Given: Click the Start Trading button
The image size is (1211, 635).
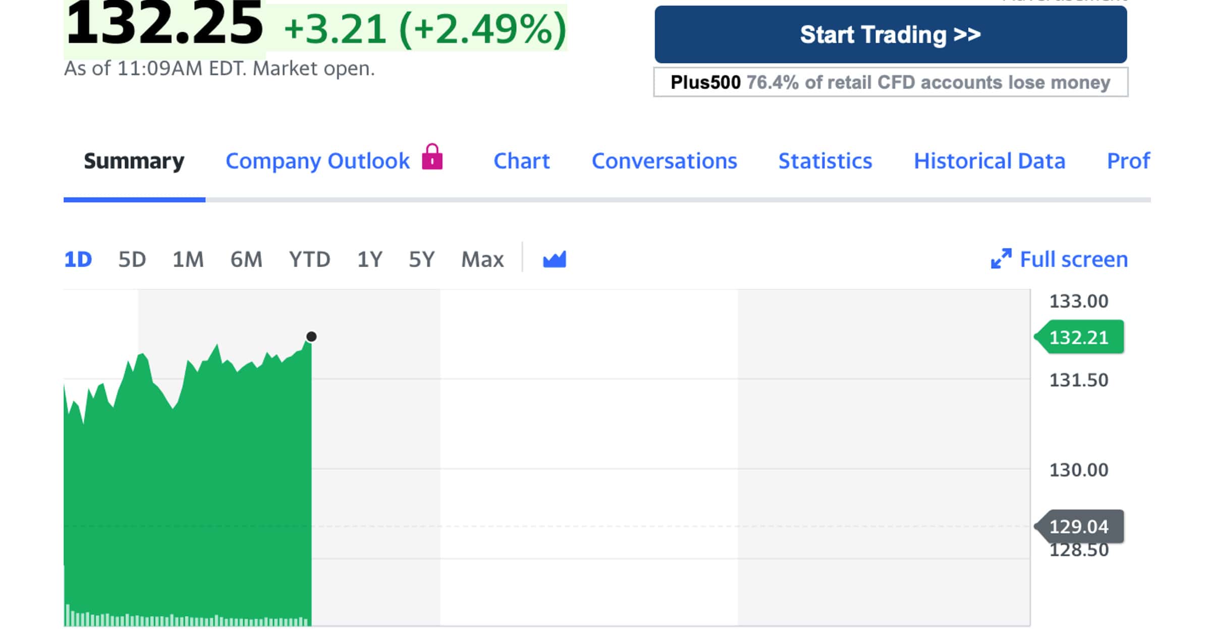Looking at the screenshot, I should coord(890,35).
